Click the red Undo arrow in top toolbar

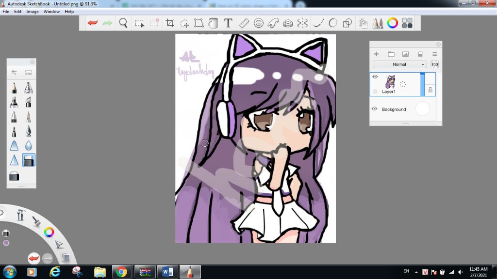(93, 23)
